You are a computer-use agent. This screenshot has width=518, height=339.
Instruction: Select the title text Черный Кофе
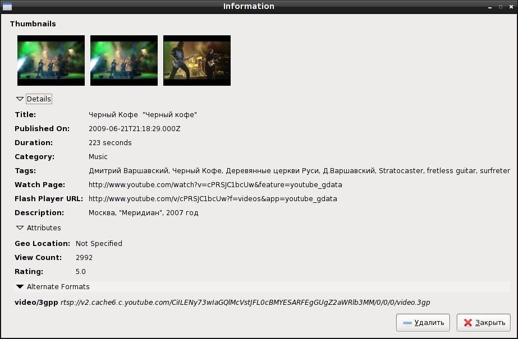click(143, 115)
